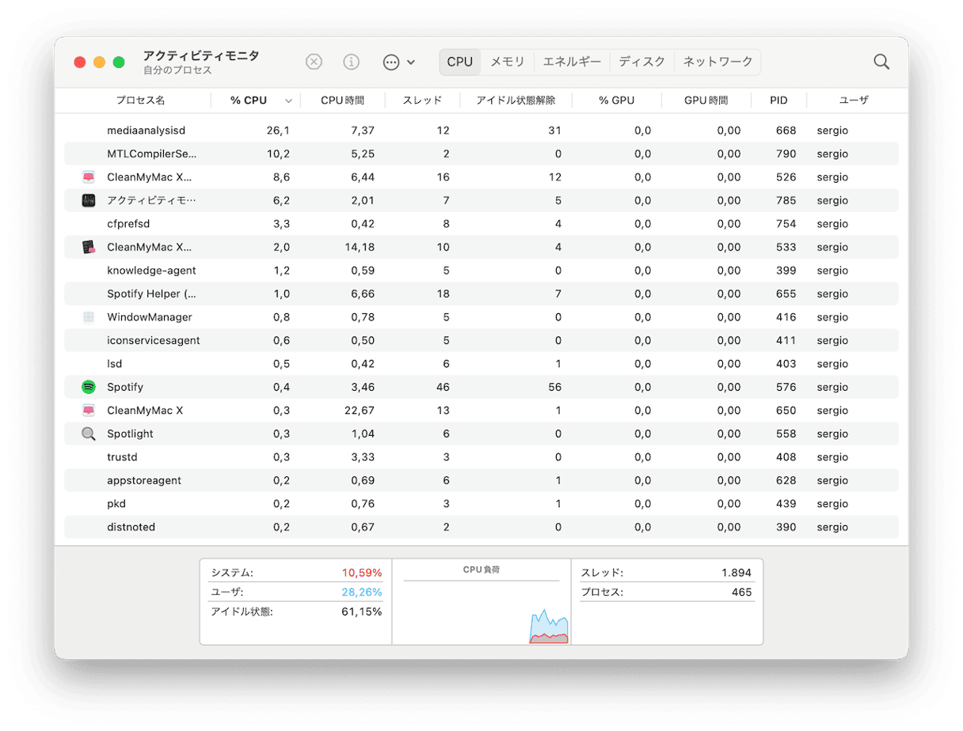Click the スレッド total 1.894
The height and width of the screenshot is (731, 963).
[x=737, y=572]
